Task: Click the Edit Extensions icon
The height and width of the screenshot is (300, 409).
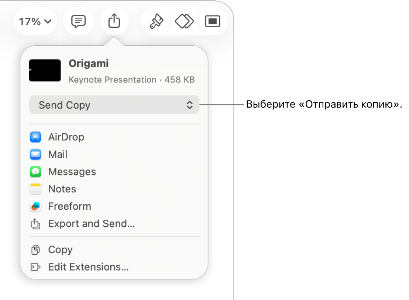Action: coord(35,267)
